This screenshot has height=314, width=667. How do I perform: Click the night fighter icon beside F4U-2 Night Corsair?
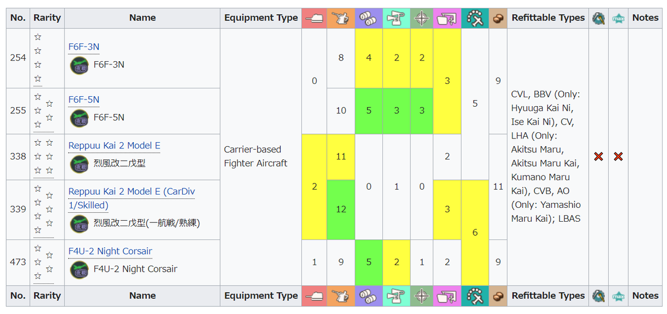pyautogui.click(x=79, y=270)
